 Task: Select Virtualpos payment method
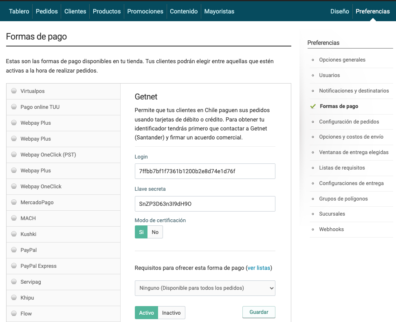pyautogui.click(x=64, y=91)
